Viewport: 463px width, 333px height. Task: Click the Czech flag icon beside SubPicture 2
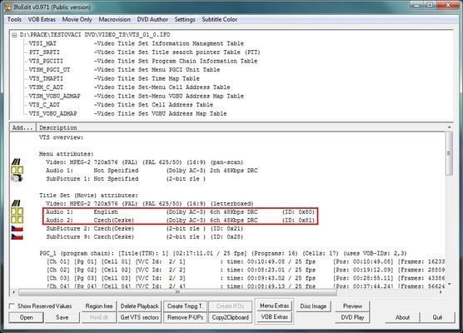[x=17, y=228]
